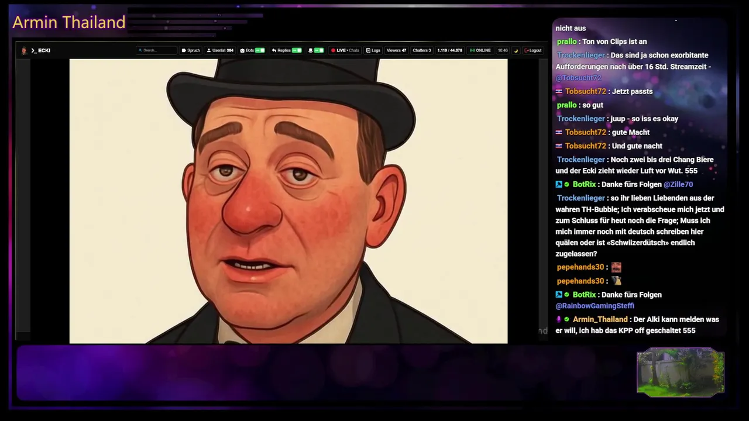Click Tobsucht72's message 'gute Macht'
The width and height of the screenshot is (749, 421).
[x=631, y=132]
